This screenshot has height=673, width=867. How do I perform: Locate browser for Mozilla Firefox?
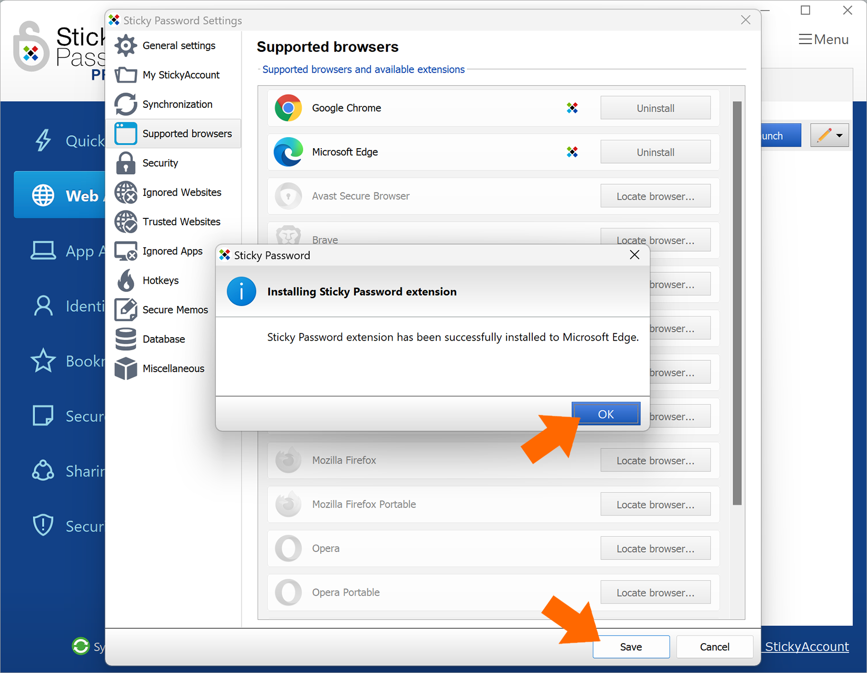[x=655, y=460]
